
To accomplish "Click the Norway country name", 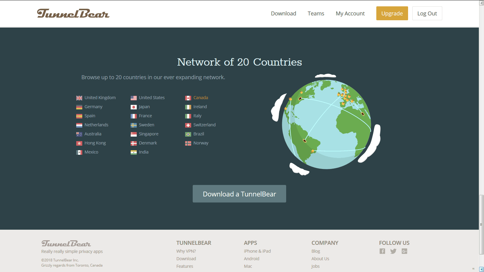I will pos(201,143).
